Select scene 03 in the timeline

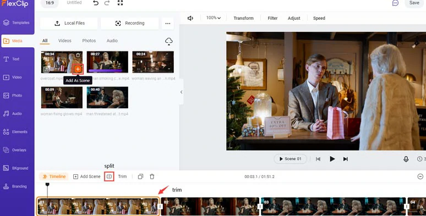[334, 207]
